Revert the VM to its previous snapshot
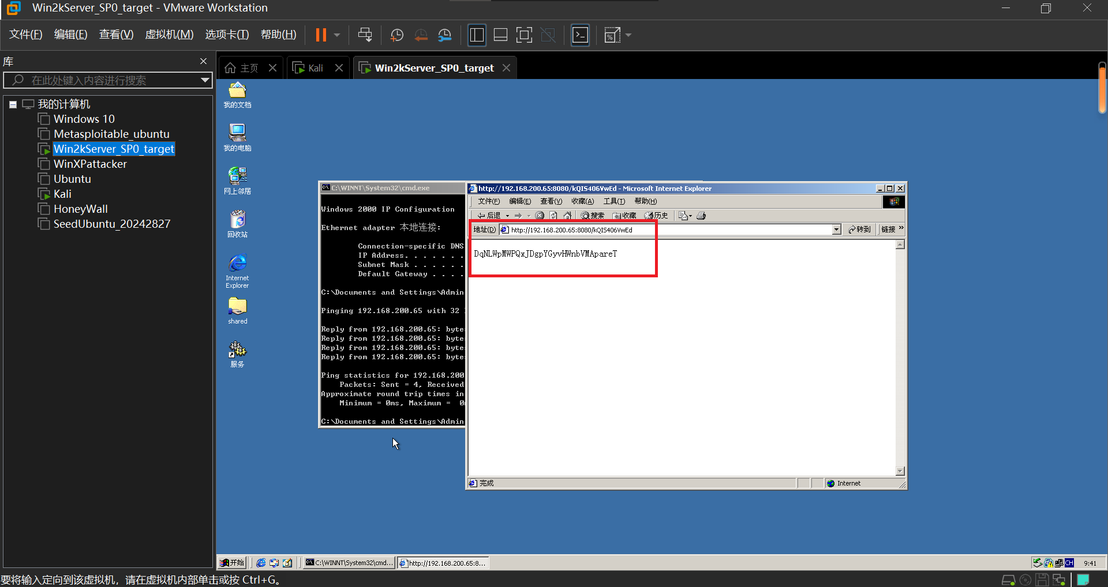Viewport: 1108px width, 587px height. [421, 35]
